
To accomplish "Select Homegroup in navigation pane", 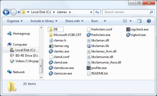I will click(19, 34).
